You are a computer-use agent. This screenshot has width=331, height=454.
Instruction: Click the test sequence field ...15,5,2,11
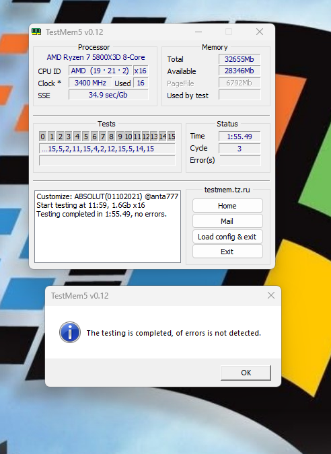(107, 149)
